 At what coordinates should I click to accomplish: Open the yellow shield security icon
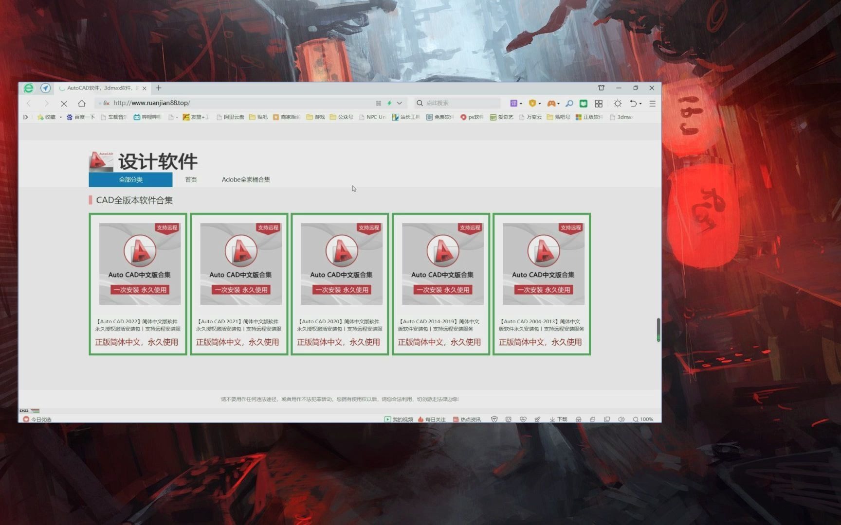coord(532,103)
